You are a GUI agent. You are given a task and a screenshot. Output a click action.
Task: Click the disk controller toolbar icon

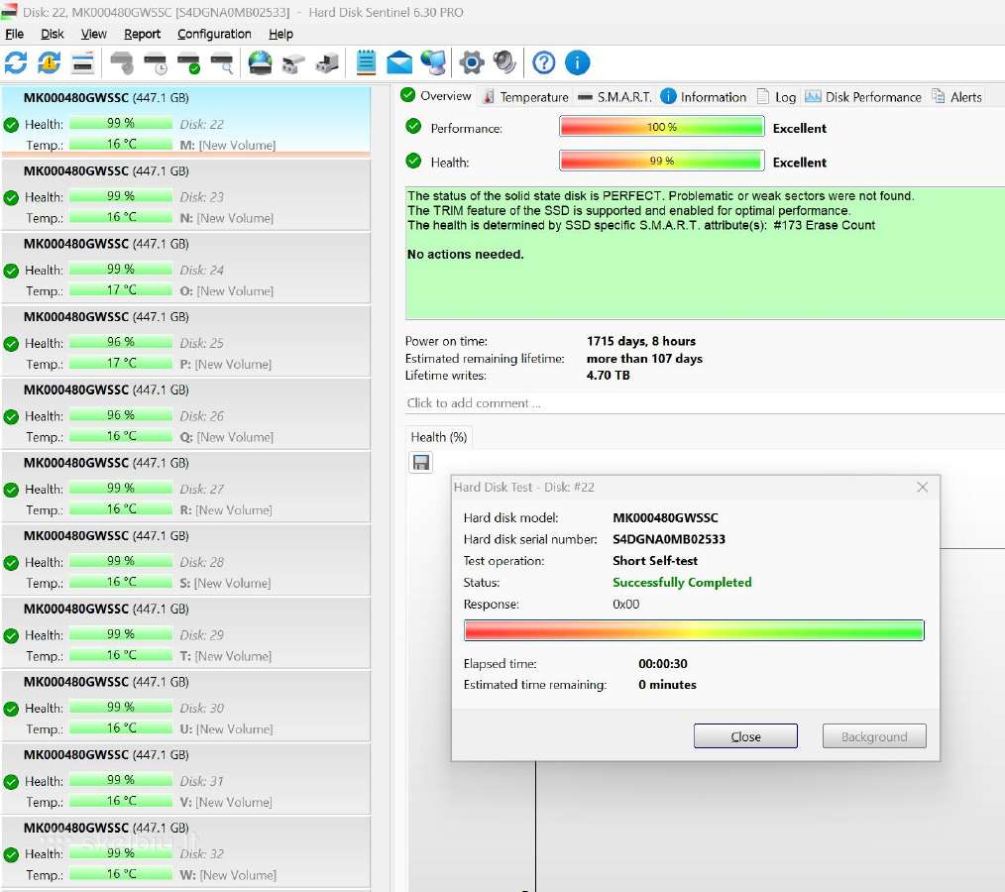(327, 62)
